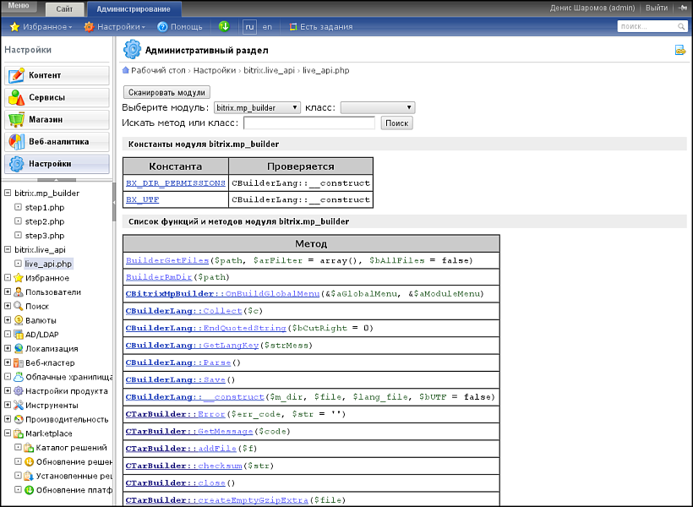Expand the Пользователи tree node

[x=8, y=292]
